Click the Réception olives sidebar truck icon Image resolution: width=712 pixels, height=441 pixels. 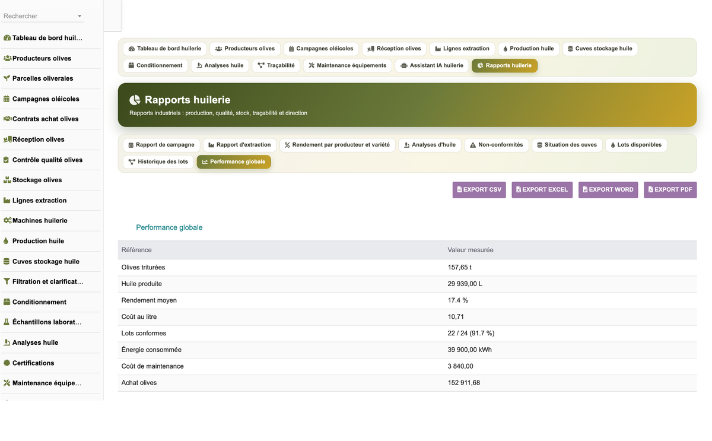click(7, 139)
